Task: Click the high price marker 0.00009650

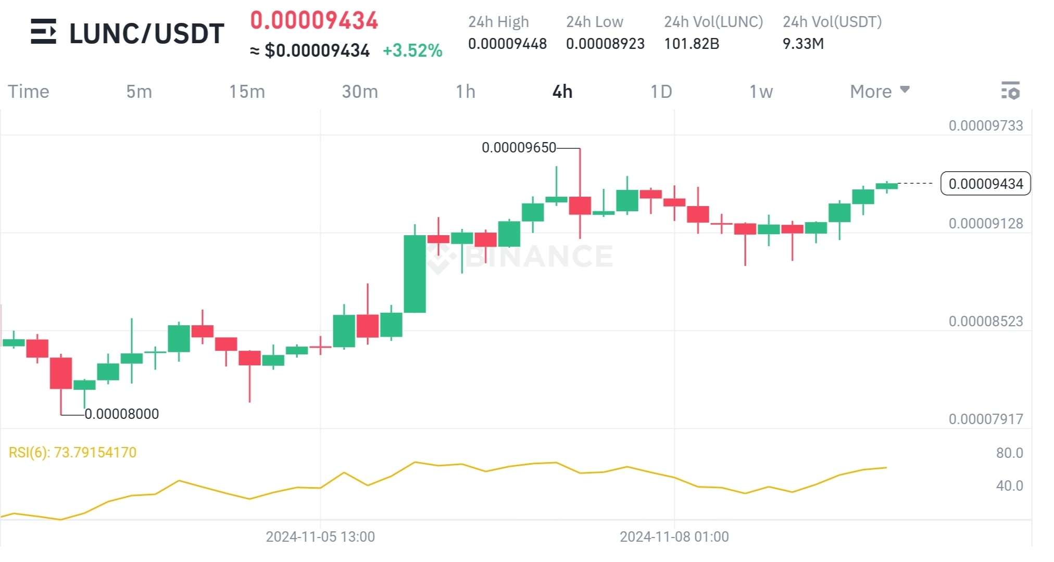Action: [518, 147]
